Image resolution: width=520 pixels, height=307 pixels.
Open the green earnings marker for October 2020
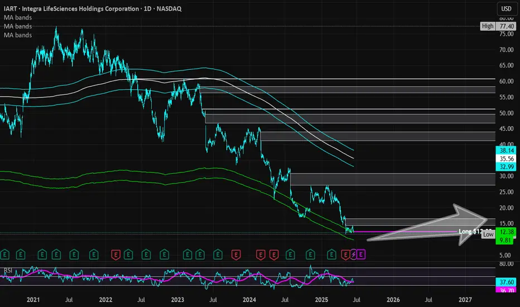pyautogui.click(x=21, y=255)
